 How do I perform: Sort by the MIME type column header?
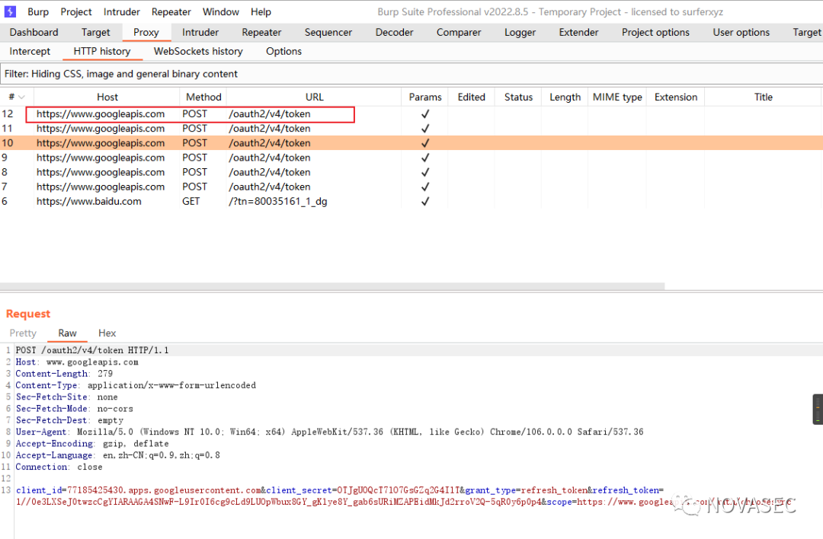coord(617,97)
